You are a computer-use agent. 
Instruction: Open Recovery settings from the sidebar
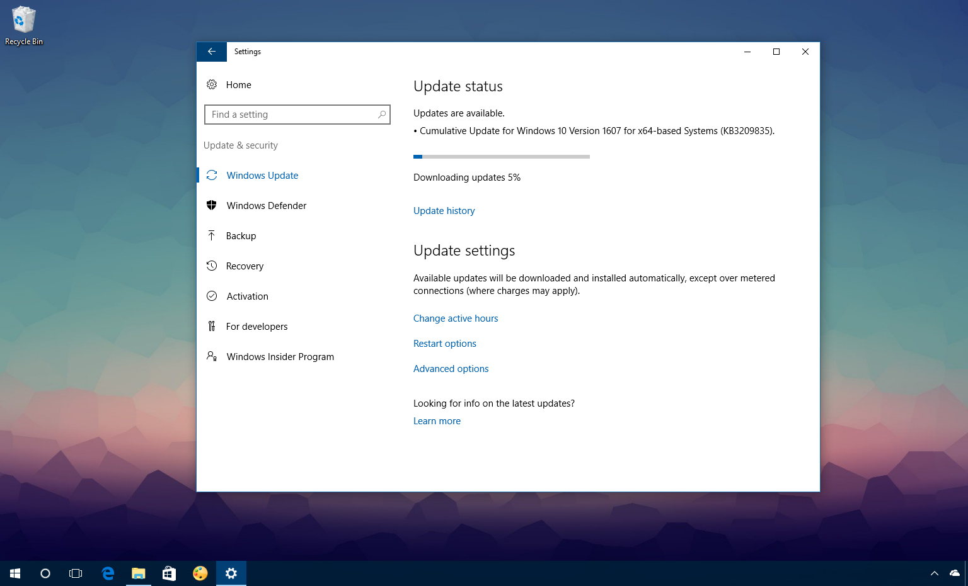245,266
